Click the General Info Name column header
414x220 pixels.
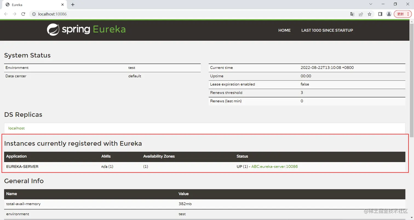tap(12, 194)
